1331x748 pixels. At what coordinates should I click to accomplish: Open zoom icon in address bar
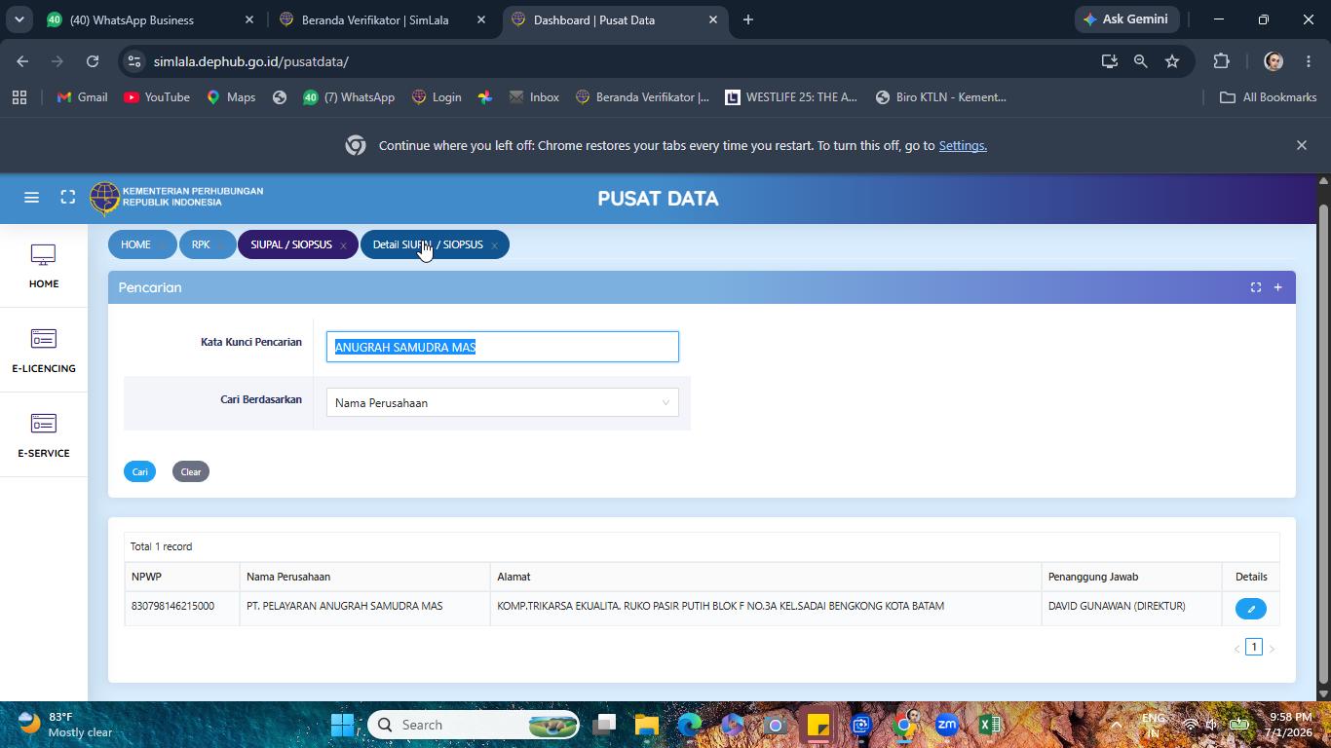click(x=1141, y=61)
